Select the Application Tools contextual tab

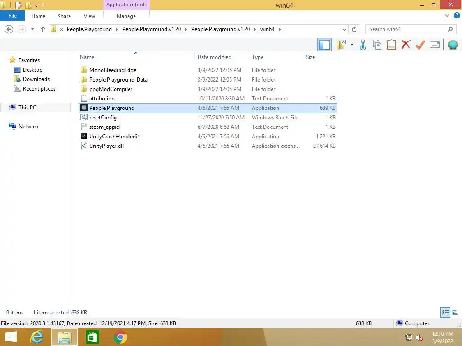pos(126,5)
